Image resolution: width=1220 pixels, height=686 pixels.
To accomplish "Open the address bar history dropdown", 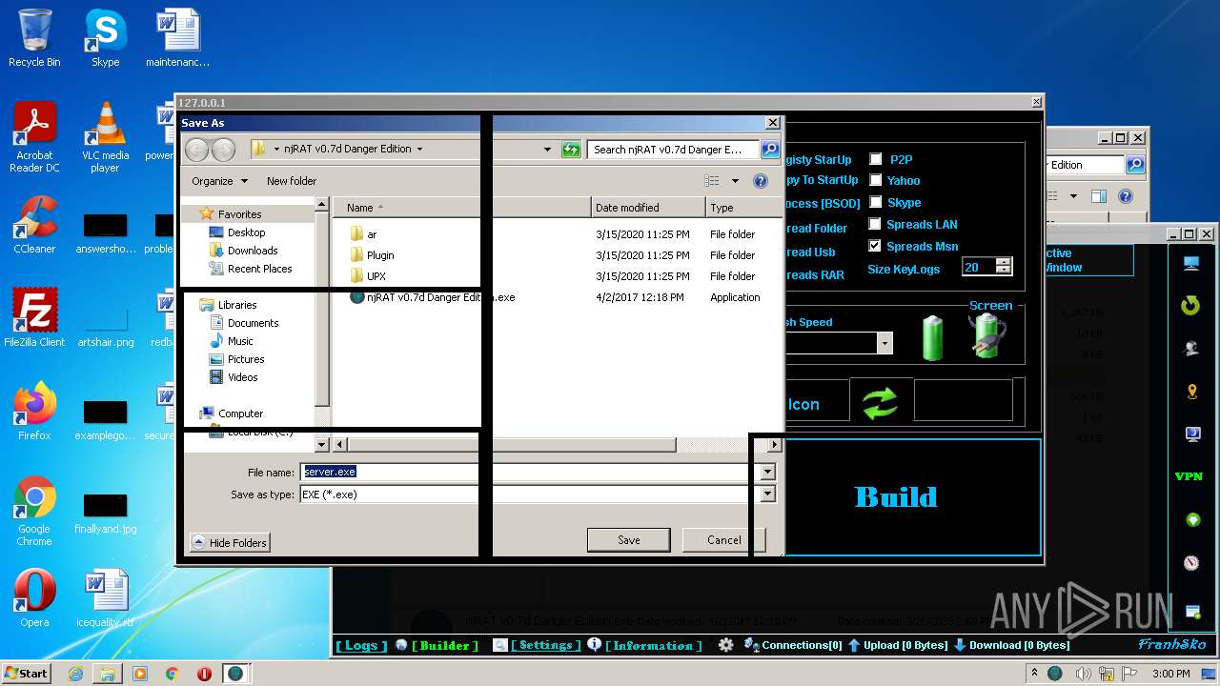I will point(547,150).
